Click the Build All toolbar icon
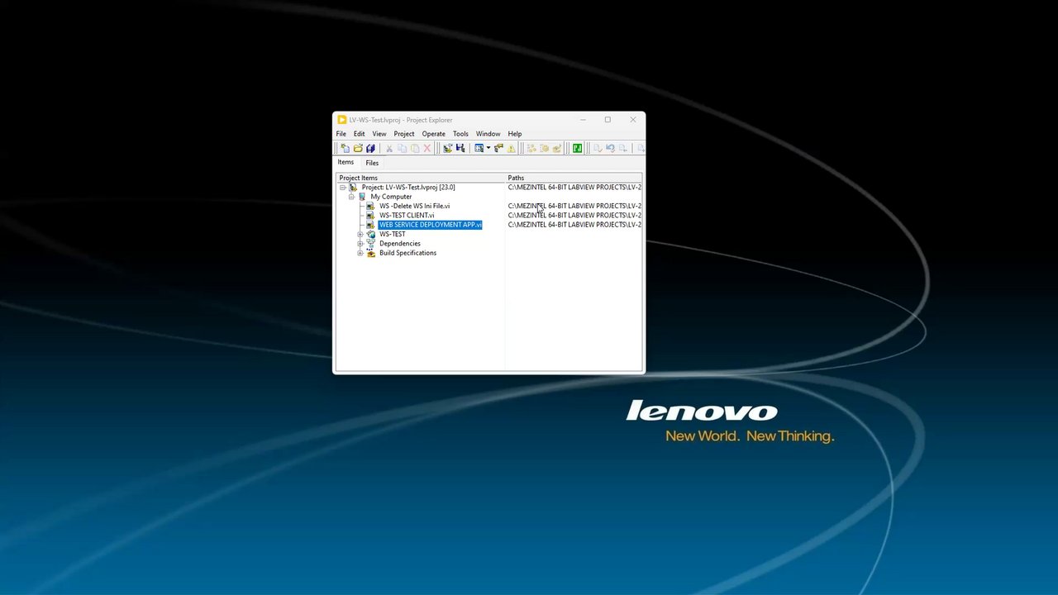Image resolution: width=1058 pixels, height=595 pixels. tap(531, 148)
